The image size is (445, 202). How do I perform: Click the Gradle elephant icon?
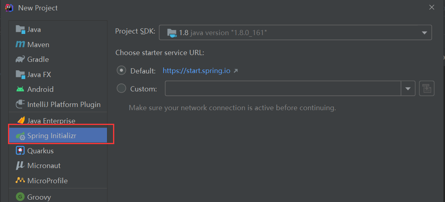pyautogui.click(x=20, y=59)
